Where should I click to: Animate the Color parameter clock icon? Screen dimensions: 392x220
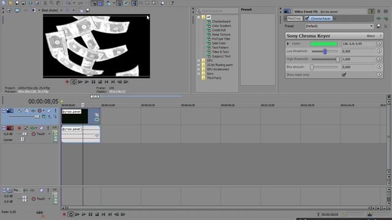tap(379, 43)
